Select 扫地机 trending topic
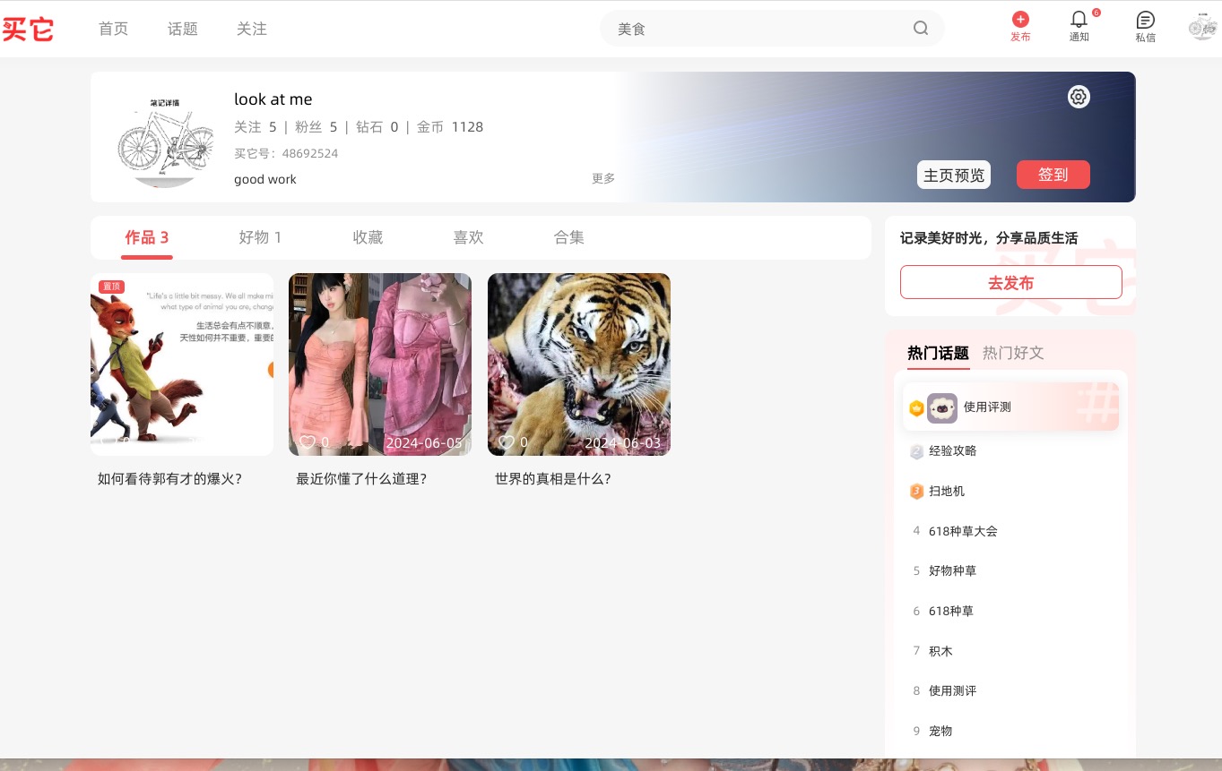 [947, 492]
